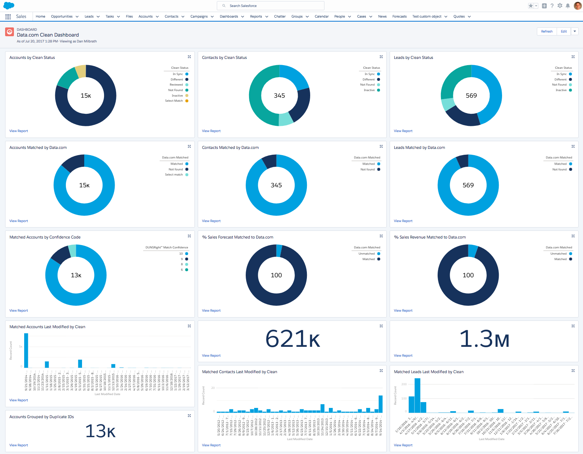Expand the Accounts Matched by Data.com widget
Image resolution: width=583 pixels, height=454 pixels.
tap(189, 146)
